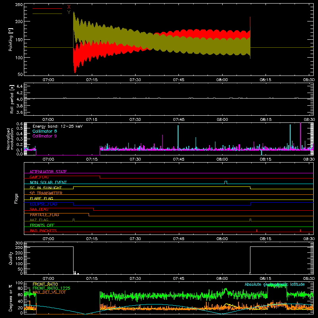Click '07:45' time label under Roll period plot
The width and height of the screenshot is (318, 318).
point(178,120)
